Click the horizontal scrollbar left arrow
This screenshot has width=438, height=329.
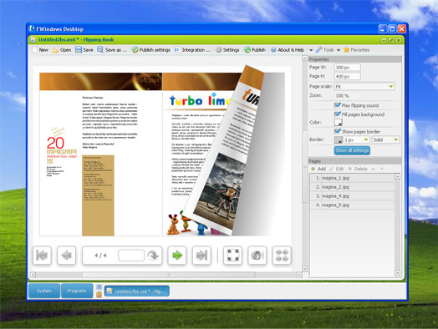pyautogui.click(x=33, y=275)
